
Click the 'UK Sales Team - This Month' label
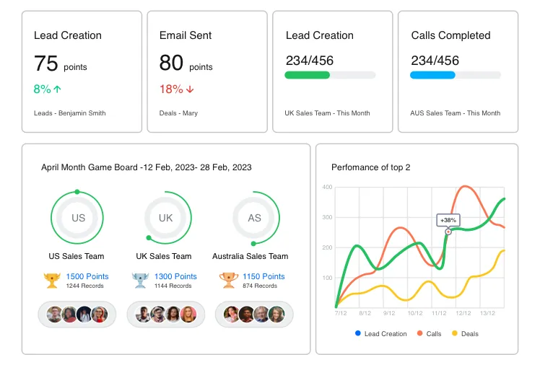click(x=327, y=113)
